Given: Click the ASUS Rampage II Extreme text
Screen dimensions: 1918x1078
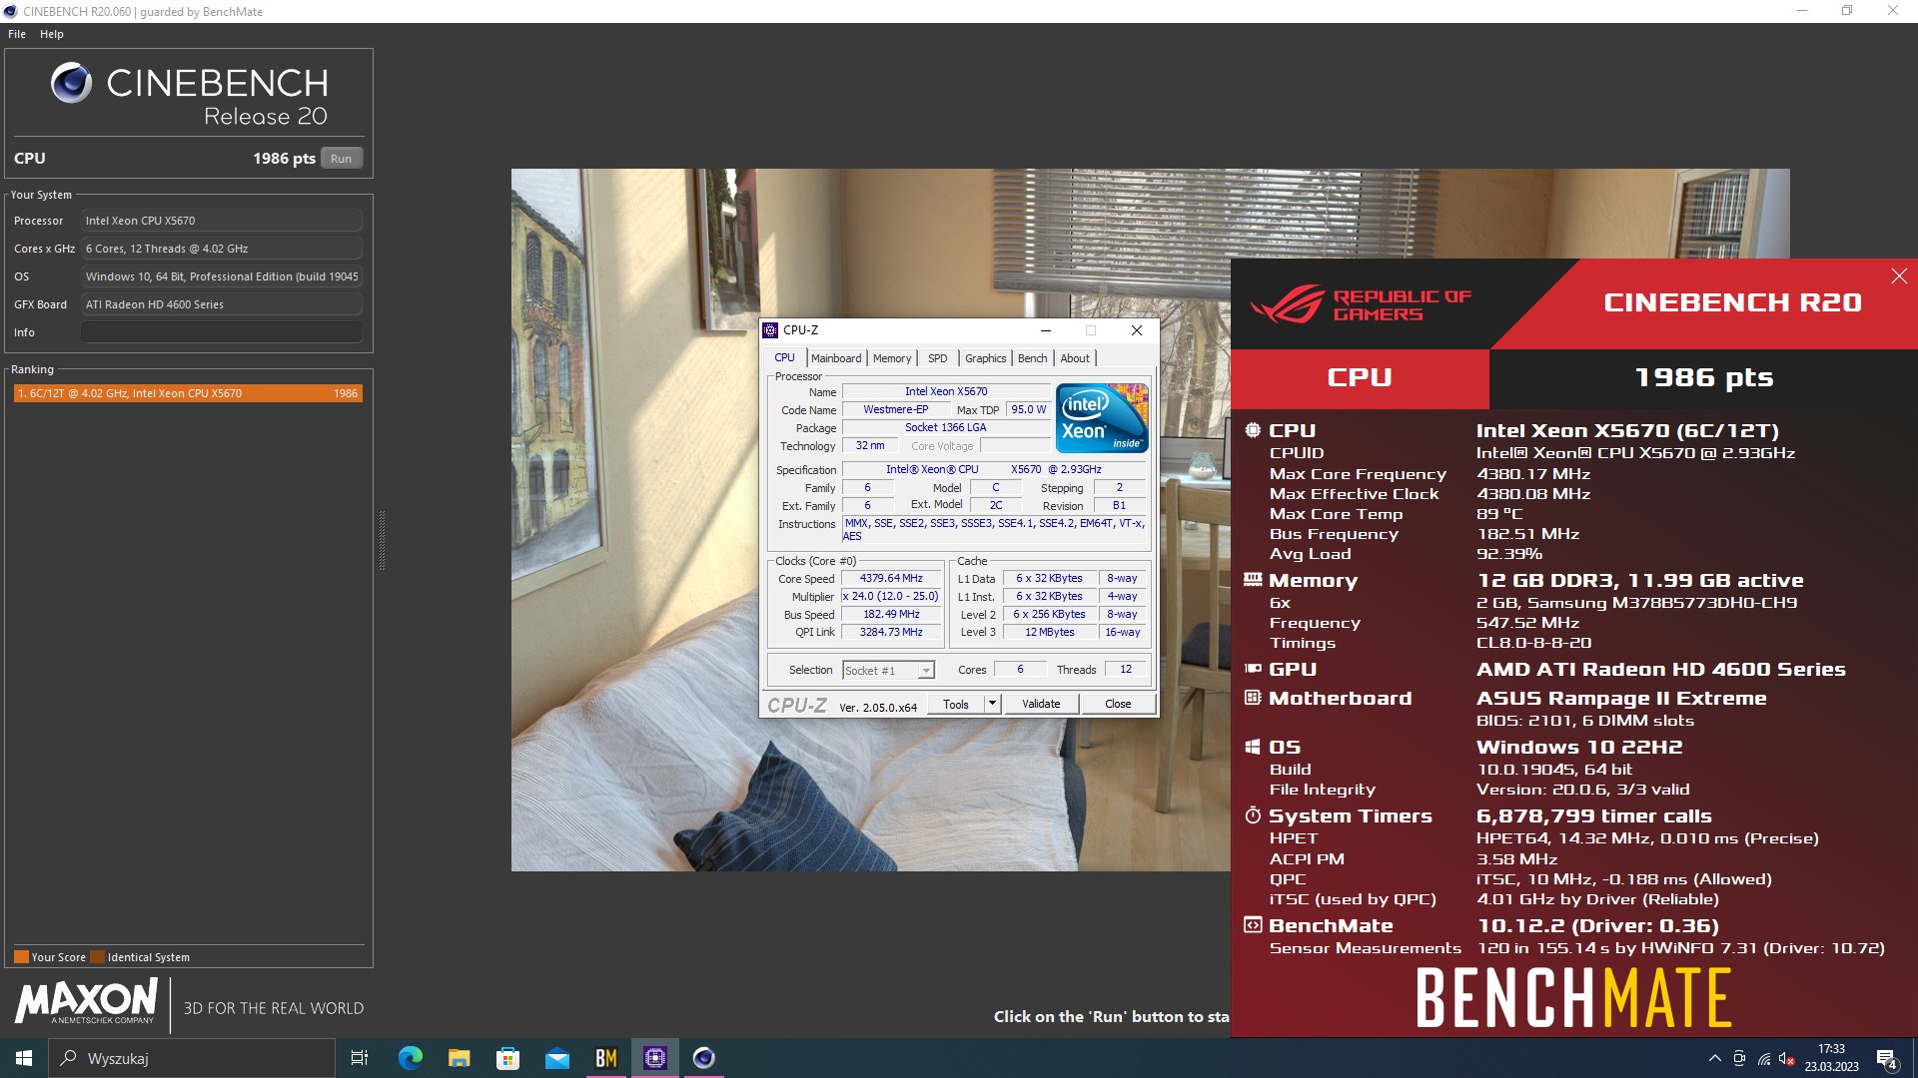Looking at the screenshot, I should click(1621, 698).
